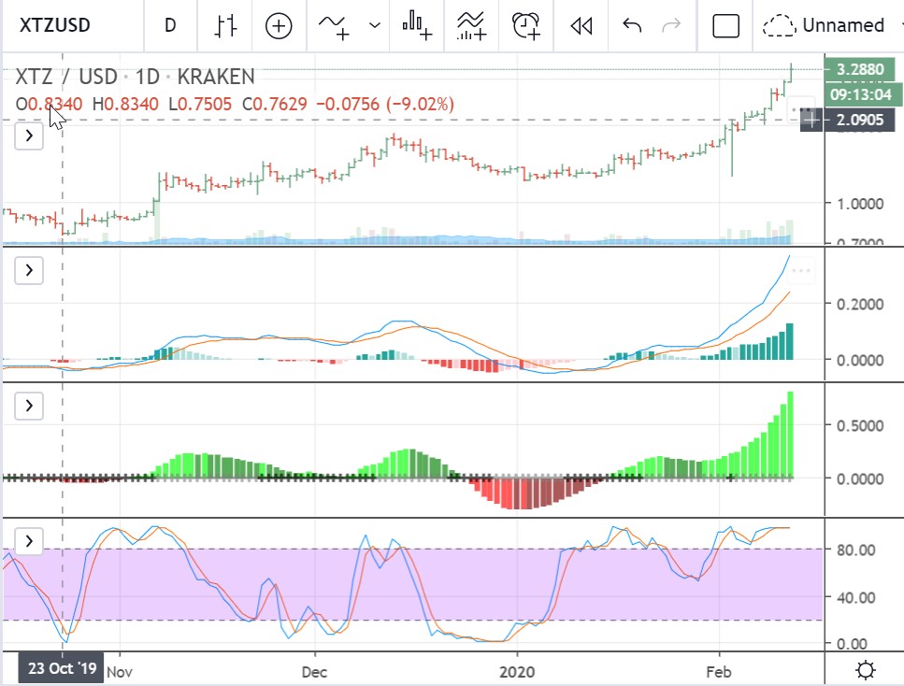Viewport: 904px width, 686px height.
Task: Click the 1D interval text in legend
Action: point(147,77)
